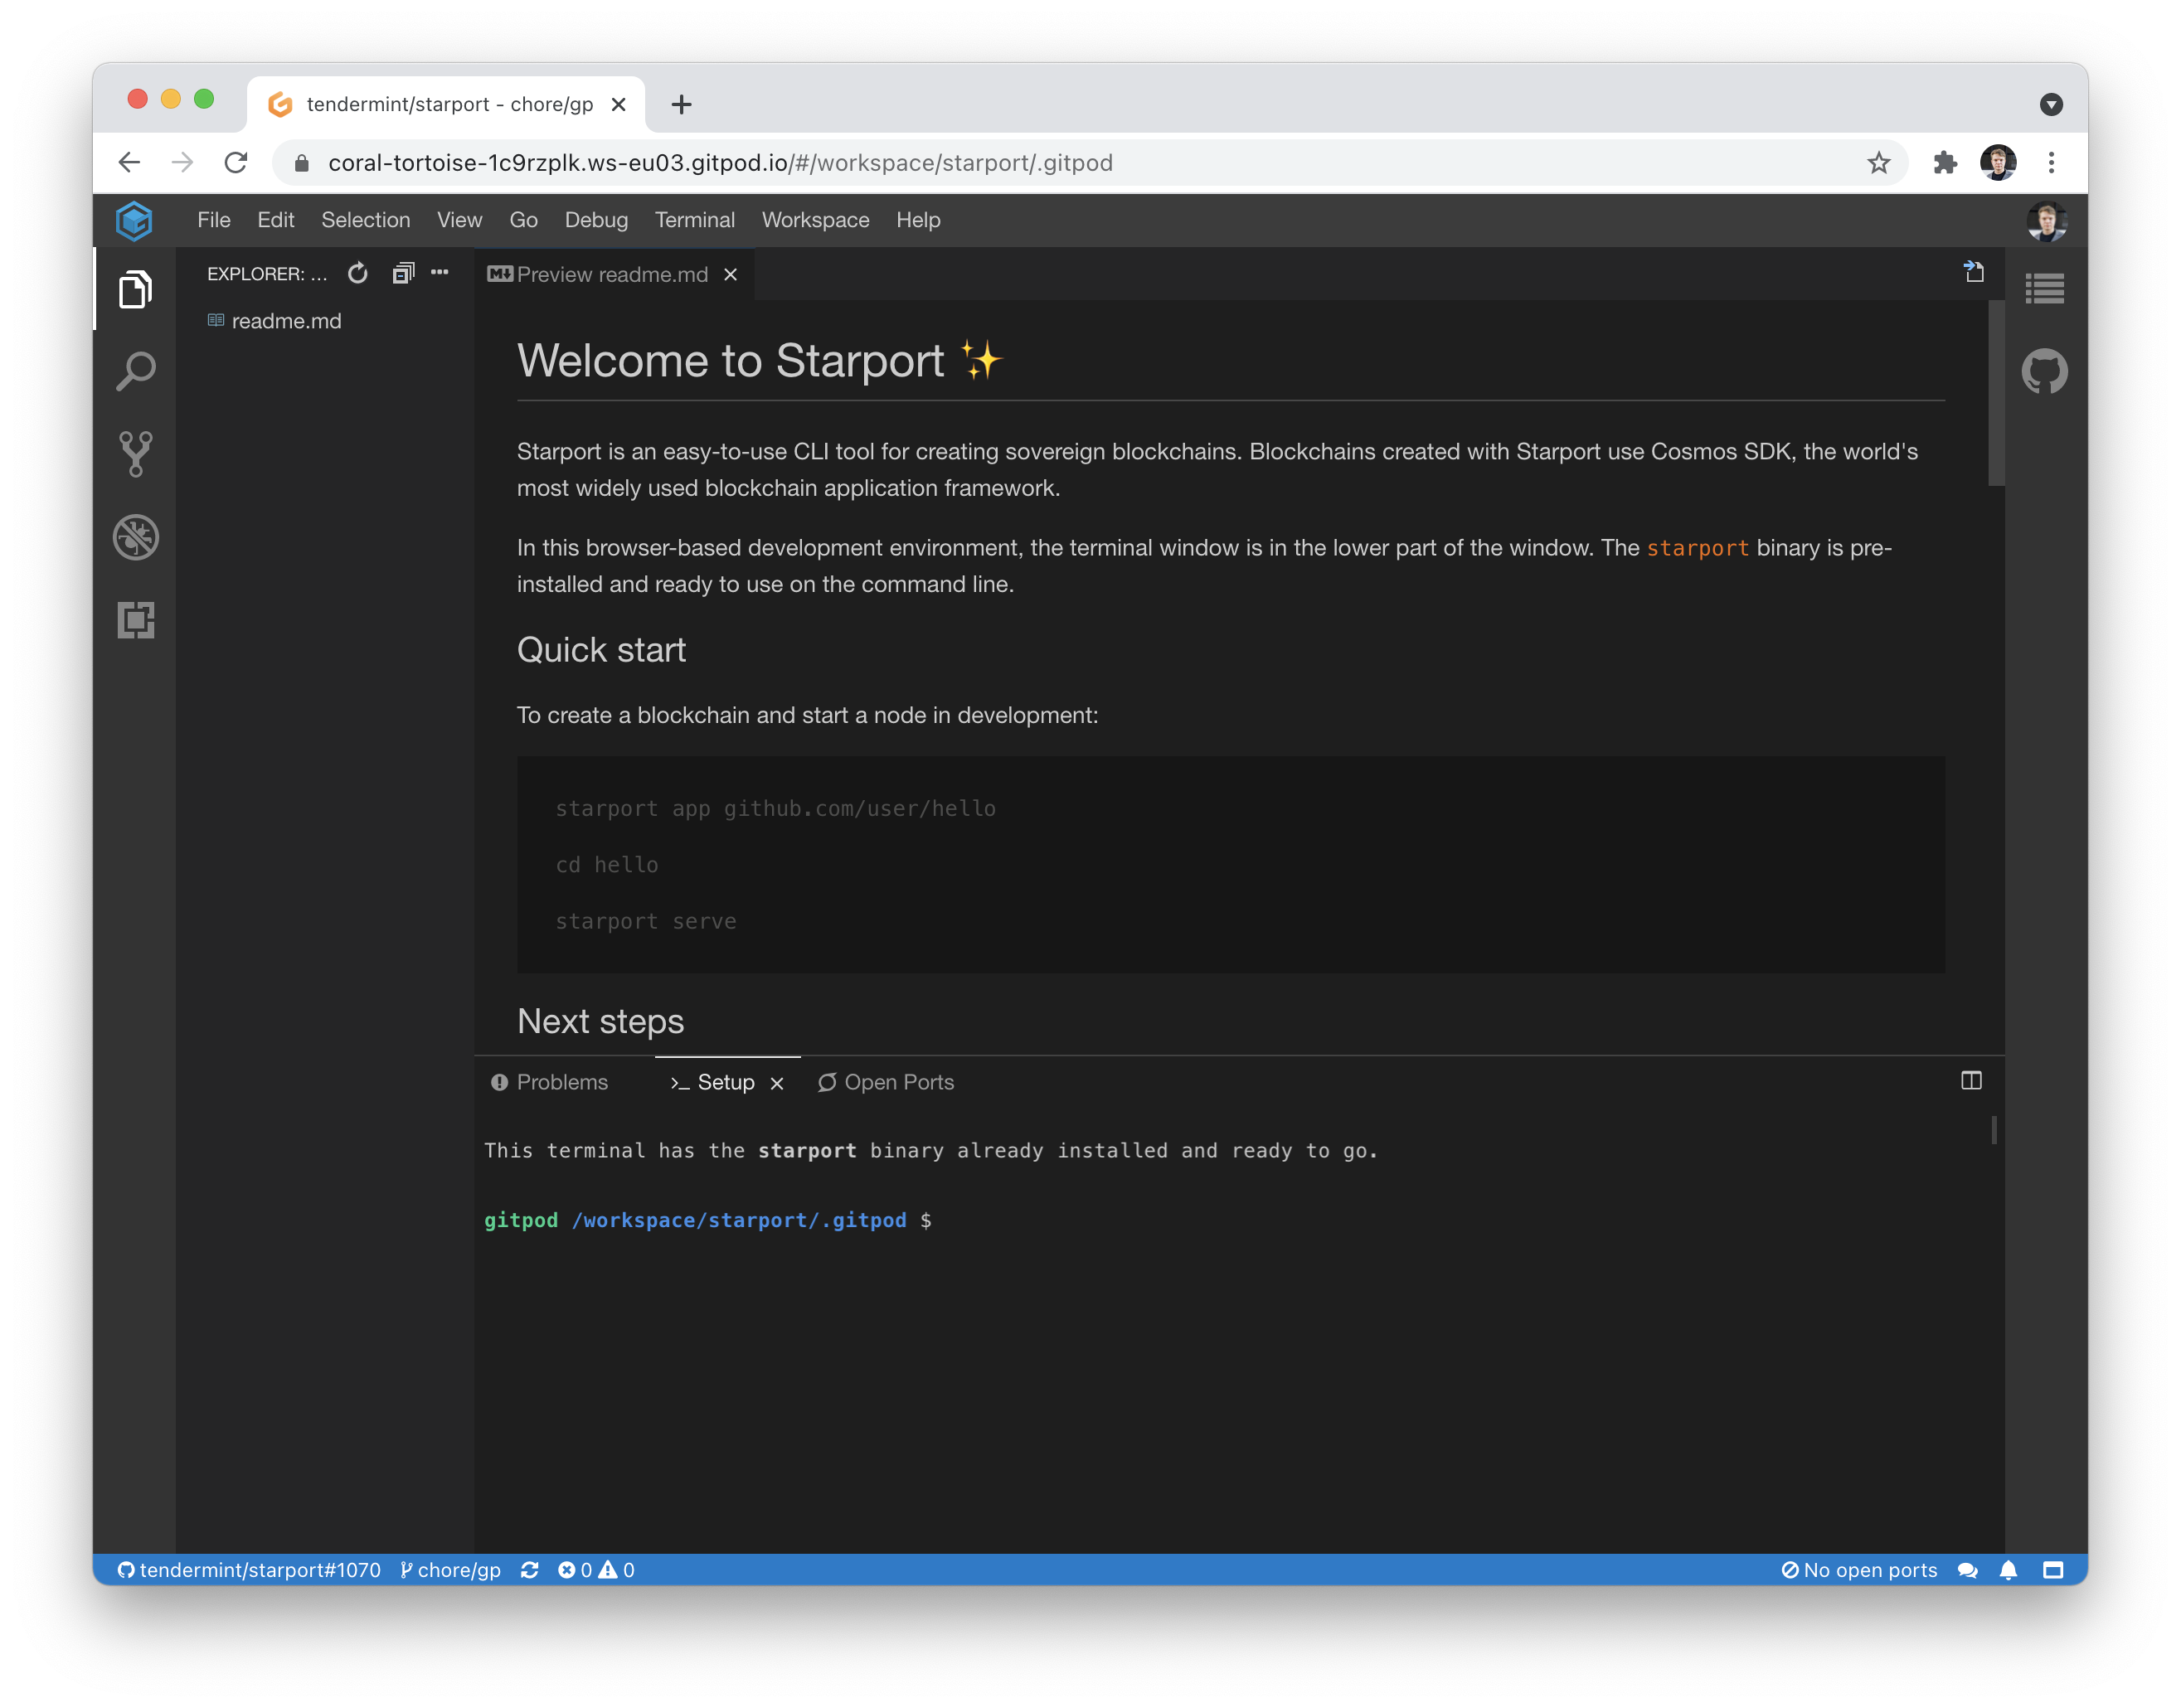Open the preview's source file icon
The image size is (2181, 1708).
(x=1973, y=272)
